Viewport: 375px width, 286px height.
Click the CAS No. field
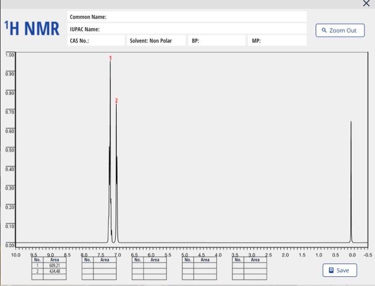pos(96,41)
